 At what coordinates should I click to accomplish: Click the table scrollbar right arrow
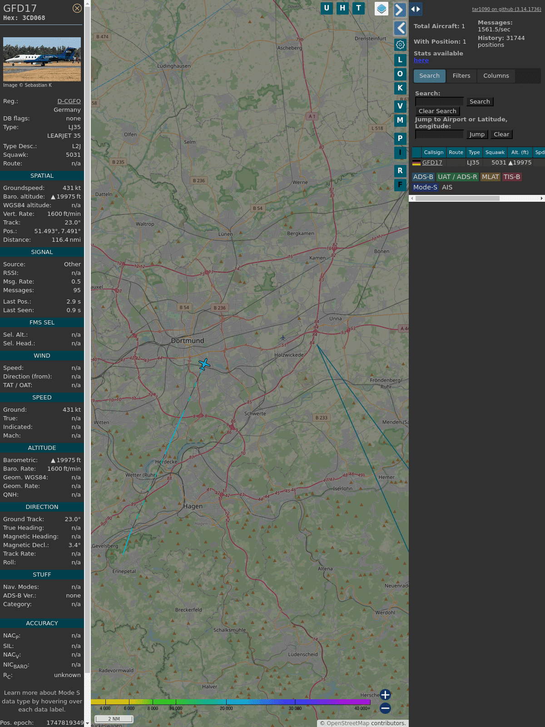coord(542,199)
